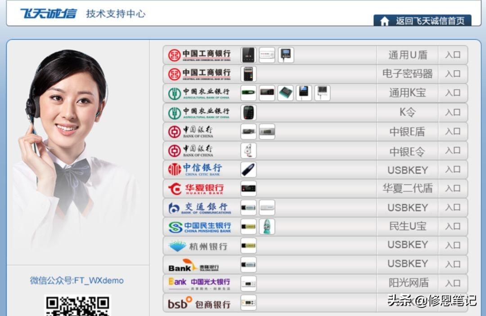This screenshot has height=316, width=486.
Task: Click the K令 keypad device thumbnail
Action: [248, 112]
